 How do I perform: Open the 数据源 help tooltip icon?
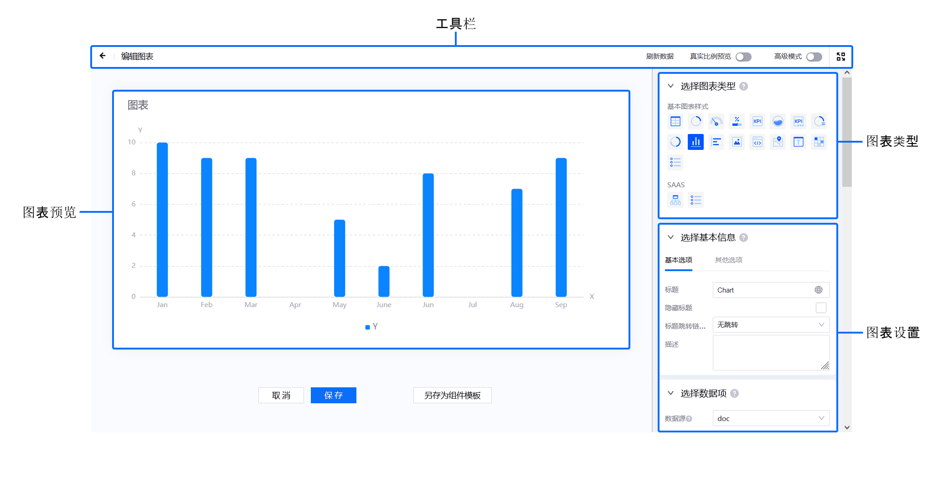689,419
